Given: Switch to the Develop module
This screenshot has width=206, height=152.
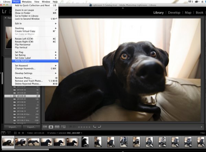Looking at the screenshot, I should tap(174, 13).
